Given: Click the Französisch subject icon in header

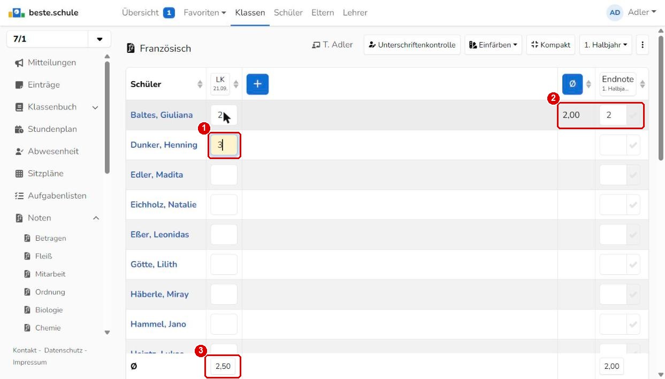Looking at the screenshot, I should (x=131, y=49).
